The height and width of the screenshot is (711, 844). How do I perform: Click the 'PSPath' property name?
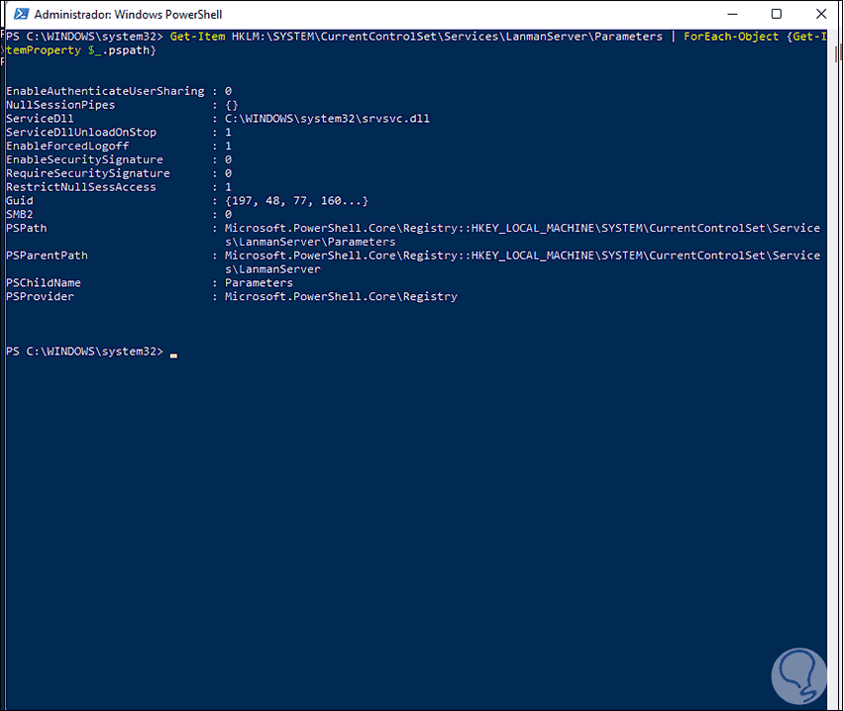pyautogui.click(x=27, y=228)
